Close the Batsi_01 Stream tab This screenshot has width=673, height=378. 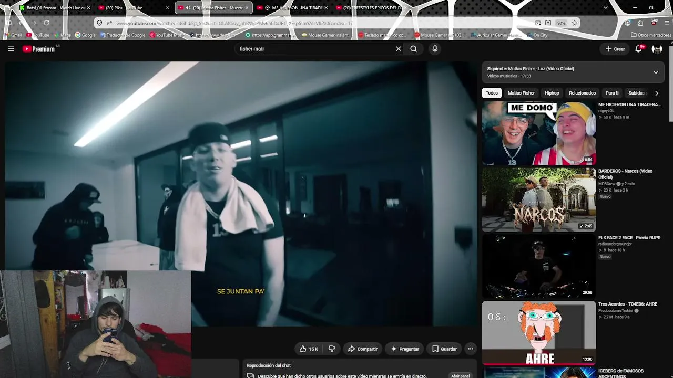point(88,8)
